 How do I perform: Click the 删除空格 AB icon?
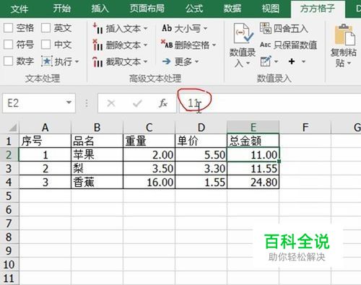tap(167, 44)
